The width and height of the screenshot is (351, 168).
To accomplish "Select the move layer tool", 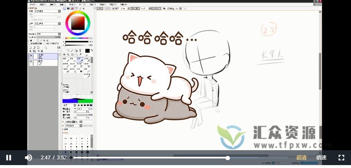I will click(x=64, y=55).
